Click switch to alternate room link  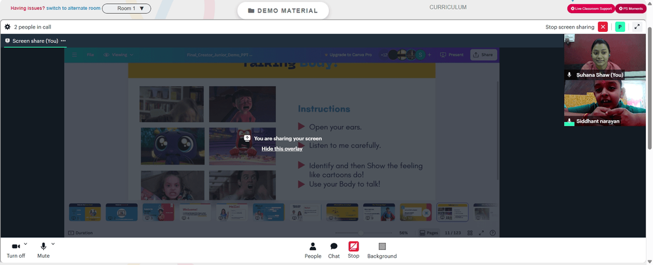tap(73, 8)
